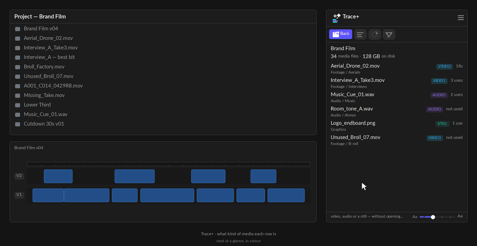Select the first clip on V2 track
Image resolution: width=477 pixels, height=246 pixels.
[58, 176]
